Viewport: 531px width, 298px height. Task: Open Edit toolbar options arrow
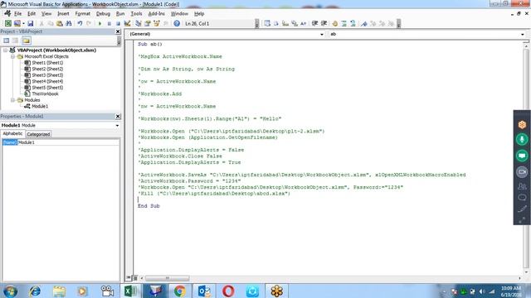[398, 23]
